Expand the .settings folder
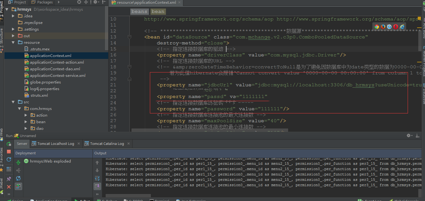The image size is (425, 201). 13,29
